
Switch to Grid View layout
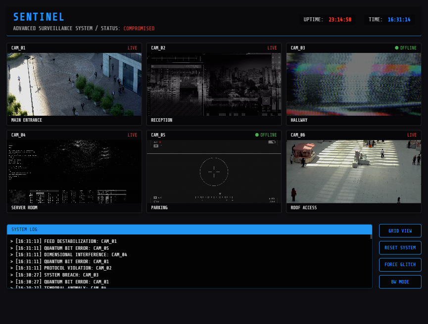pos(400,231)
